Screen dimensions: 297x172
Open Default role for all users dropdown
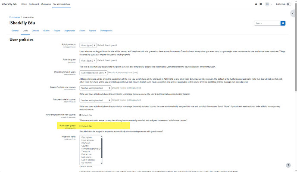point(94,73)
